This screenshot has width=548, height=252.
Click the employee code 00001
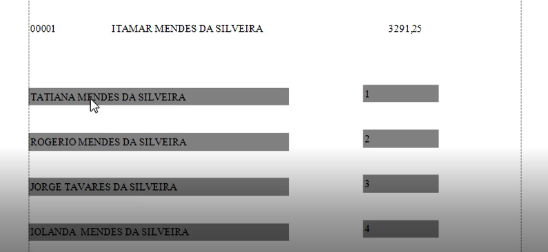pos(43,29)
